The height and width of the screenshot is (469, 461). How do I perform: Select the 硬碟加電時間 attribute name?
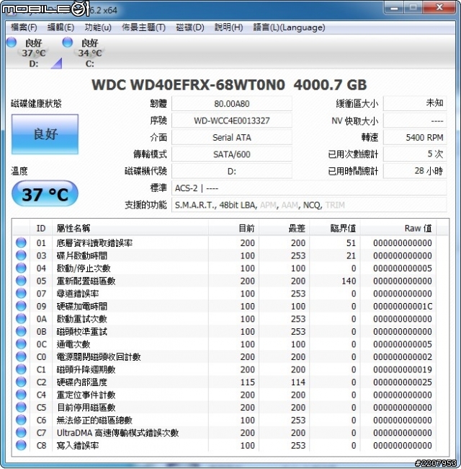click(82, 306)
